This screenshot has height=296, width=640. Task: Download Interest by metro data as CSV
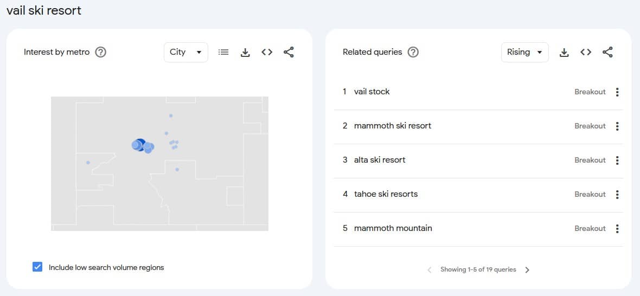point(245,52)
